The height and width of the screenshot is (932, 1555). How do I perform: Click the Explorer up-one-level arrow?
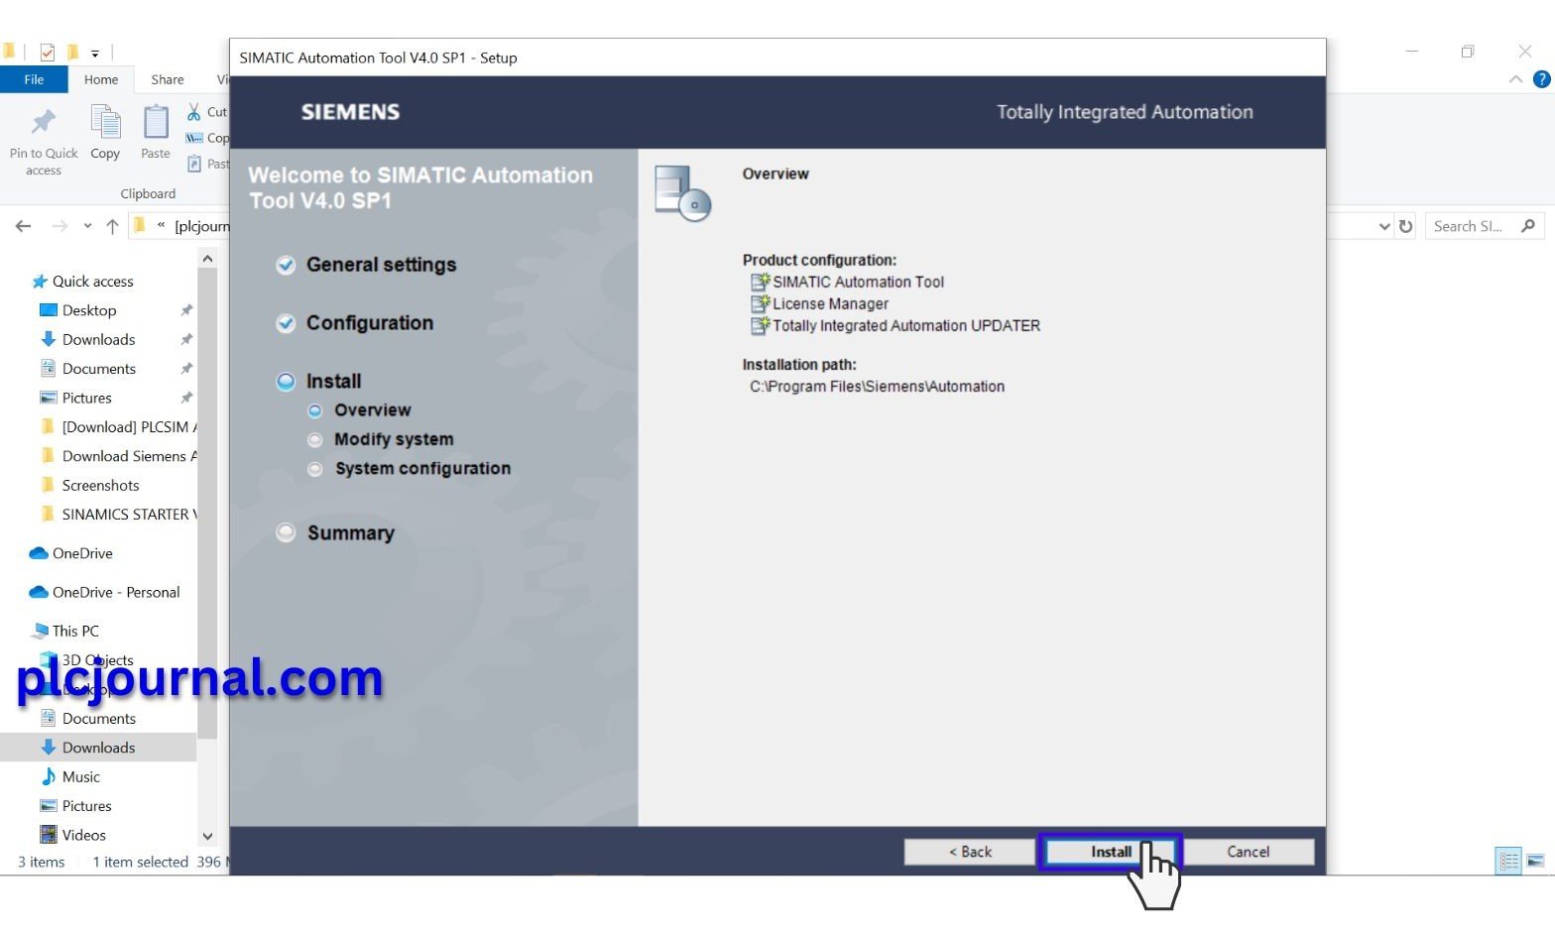[112, 226]
